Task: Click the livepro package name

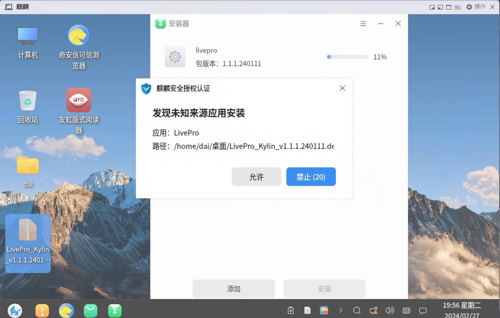Action: click(206, 50)
